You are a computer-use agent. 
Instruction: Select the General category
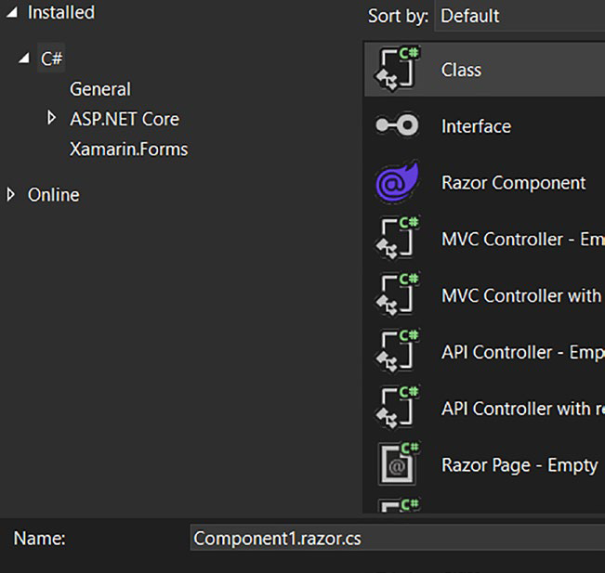pos(100,89)
